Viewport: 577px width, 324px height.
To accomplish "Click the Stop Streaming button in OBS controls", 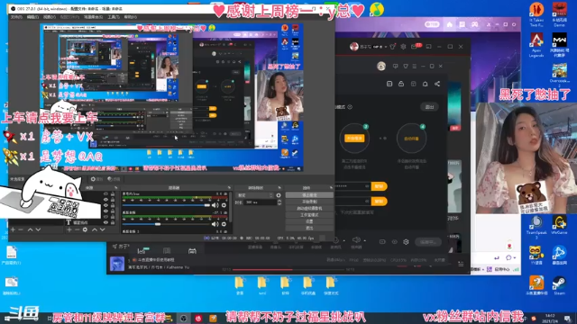I will 309,195.
